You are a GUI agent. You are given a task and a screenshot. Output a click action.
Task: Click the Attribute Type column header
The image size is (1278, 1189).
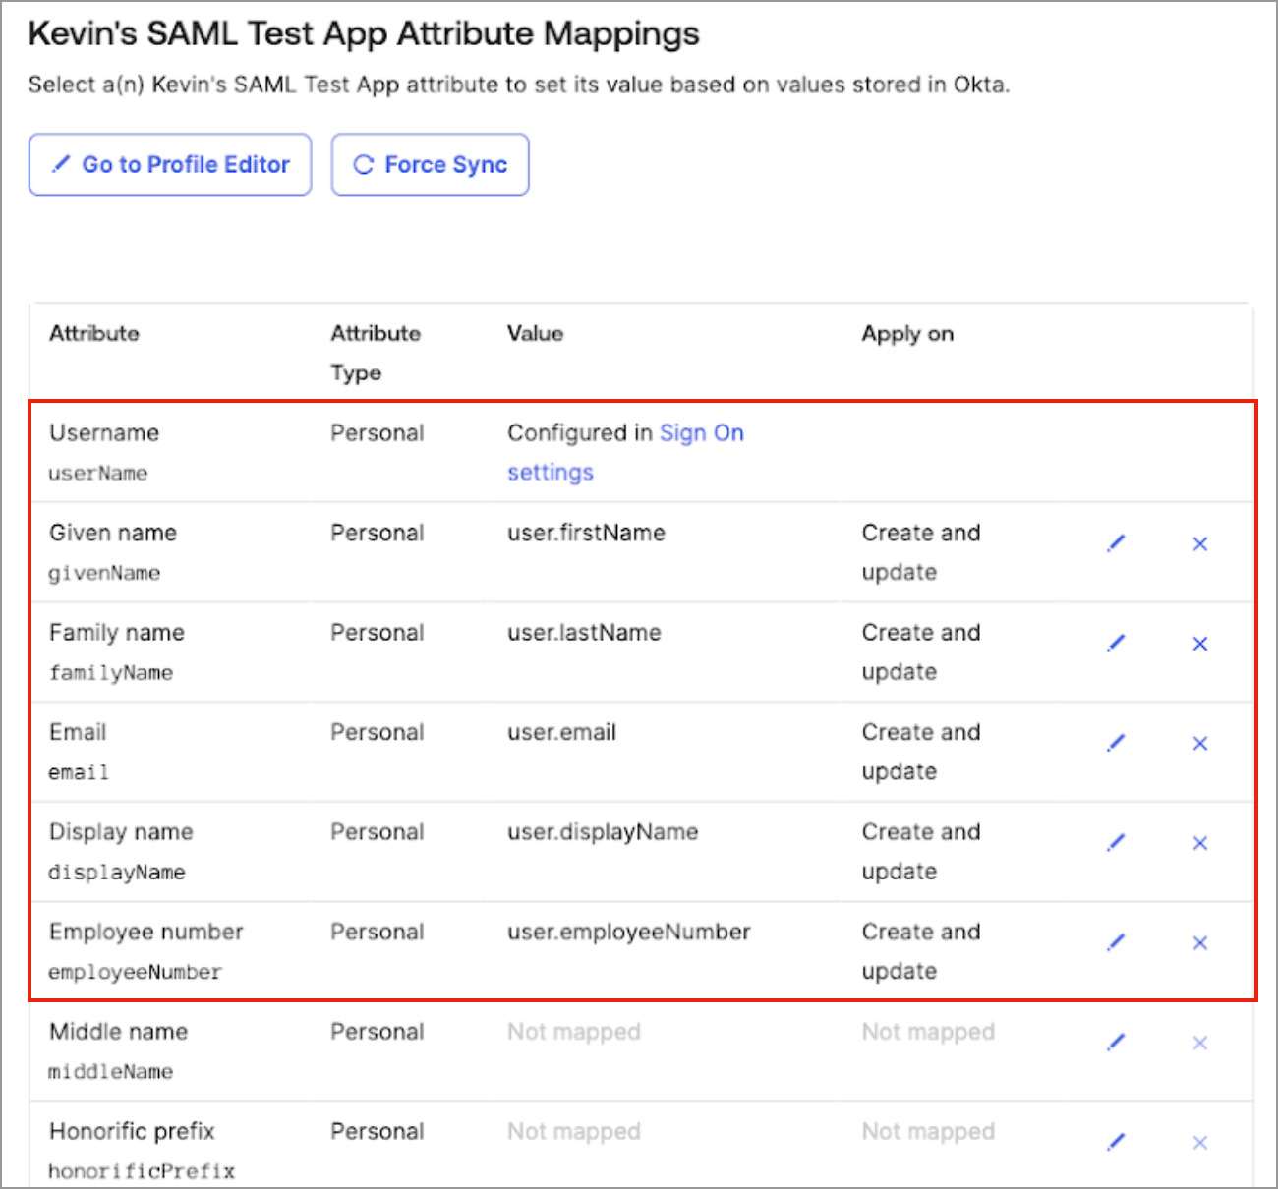point(376,353)
